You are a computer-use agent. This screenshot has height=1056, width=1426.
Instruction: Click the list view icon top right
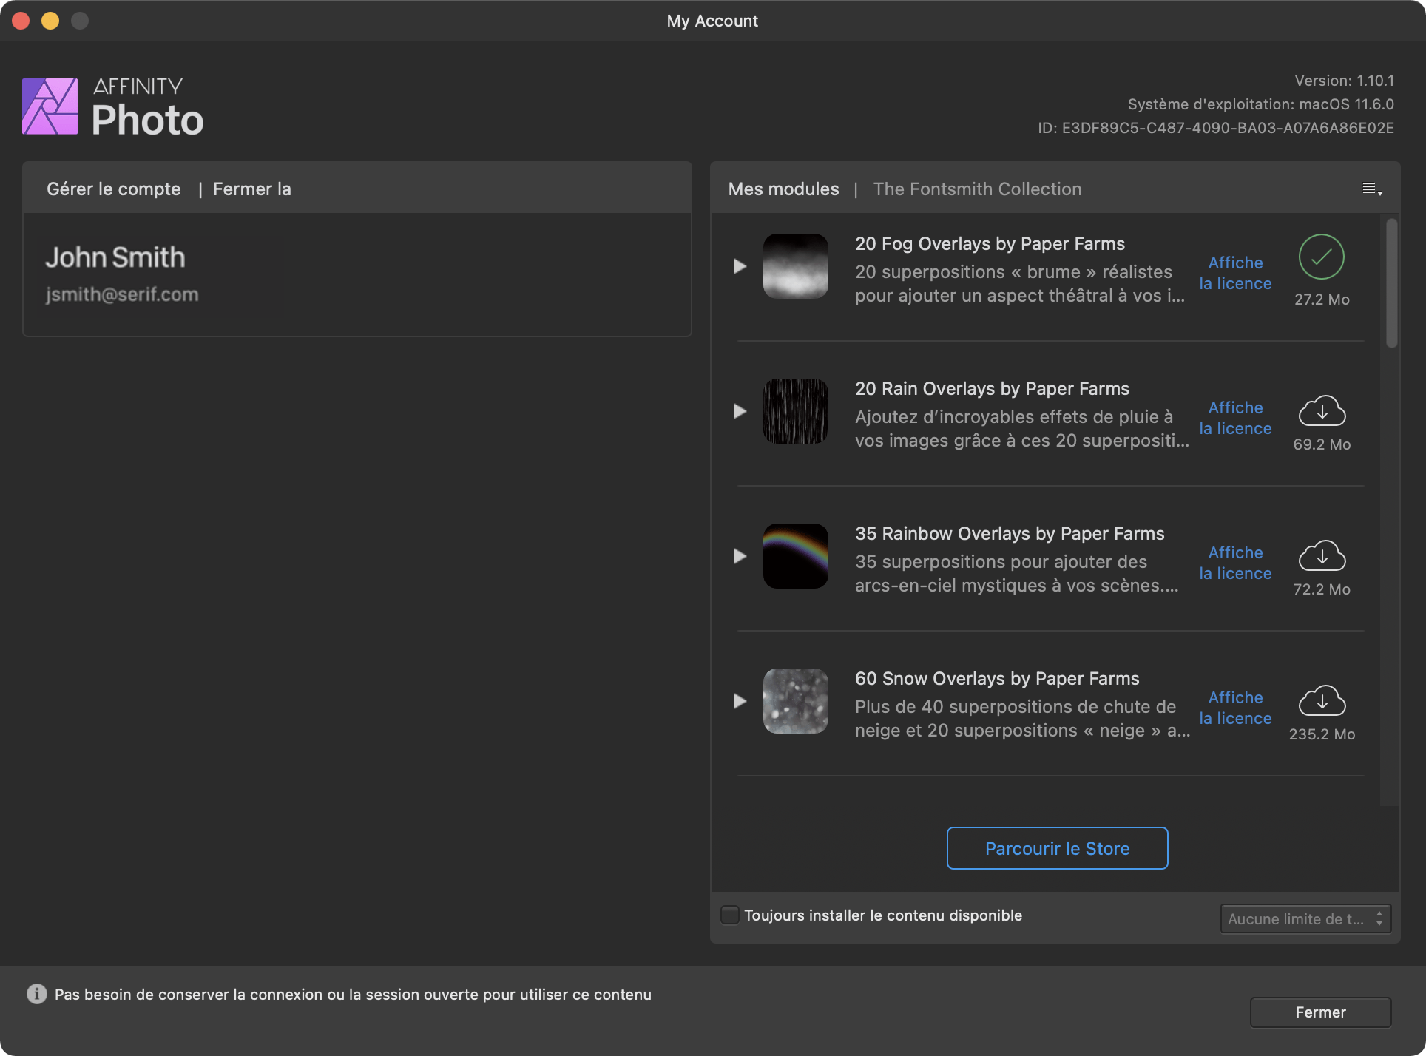point(1372,188)
